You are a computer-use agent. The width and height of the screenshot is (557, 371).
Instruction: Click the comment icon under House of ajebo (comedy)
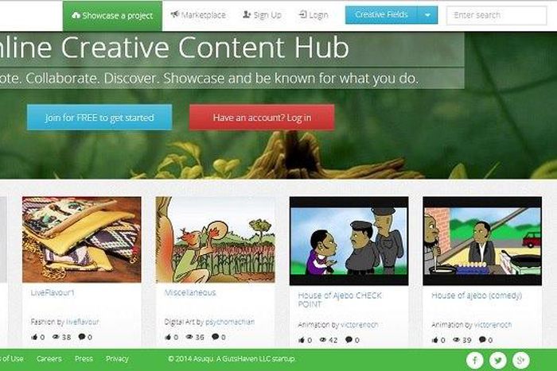coord(482,339)
